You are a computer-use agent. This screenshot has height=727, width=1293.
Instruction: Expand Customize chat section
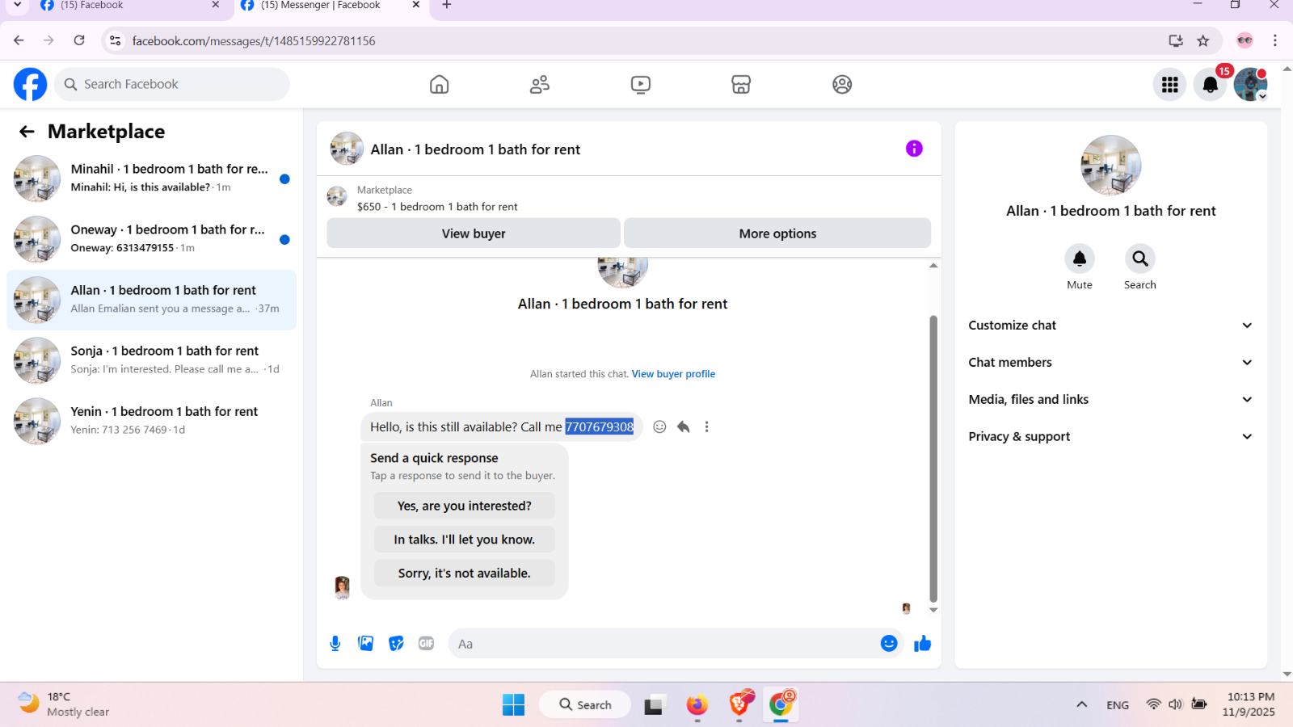point(1110,326)
